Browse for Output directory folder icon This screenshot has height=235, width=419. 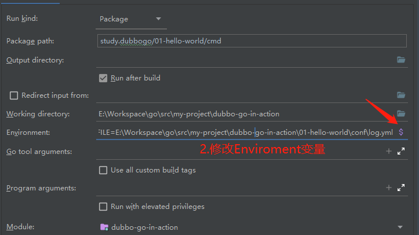point(401,60)
